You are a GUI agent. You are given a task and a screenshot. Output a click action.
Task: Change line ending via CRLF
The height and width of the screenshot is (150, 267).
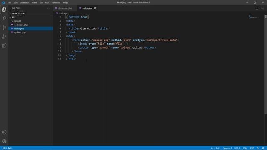245,148
